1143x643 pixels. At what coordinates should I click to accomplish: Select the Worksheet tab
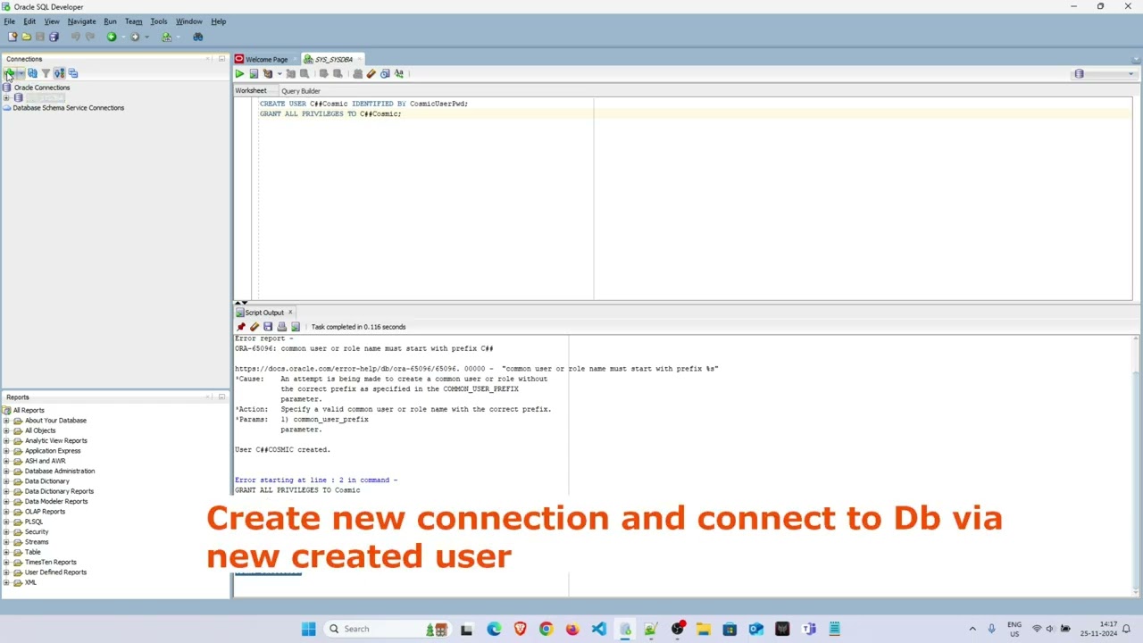(251, 91)
